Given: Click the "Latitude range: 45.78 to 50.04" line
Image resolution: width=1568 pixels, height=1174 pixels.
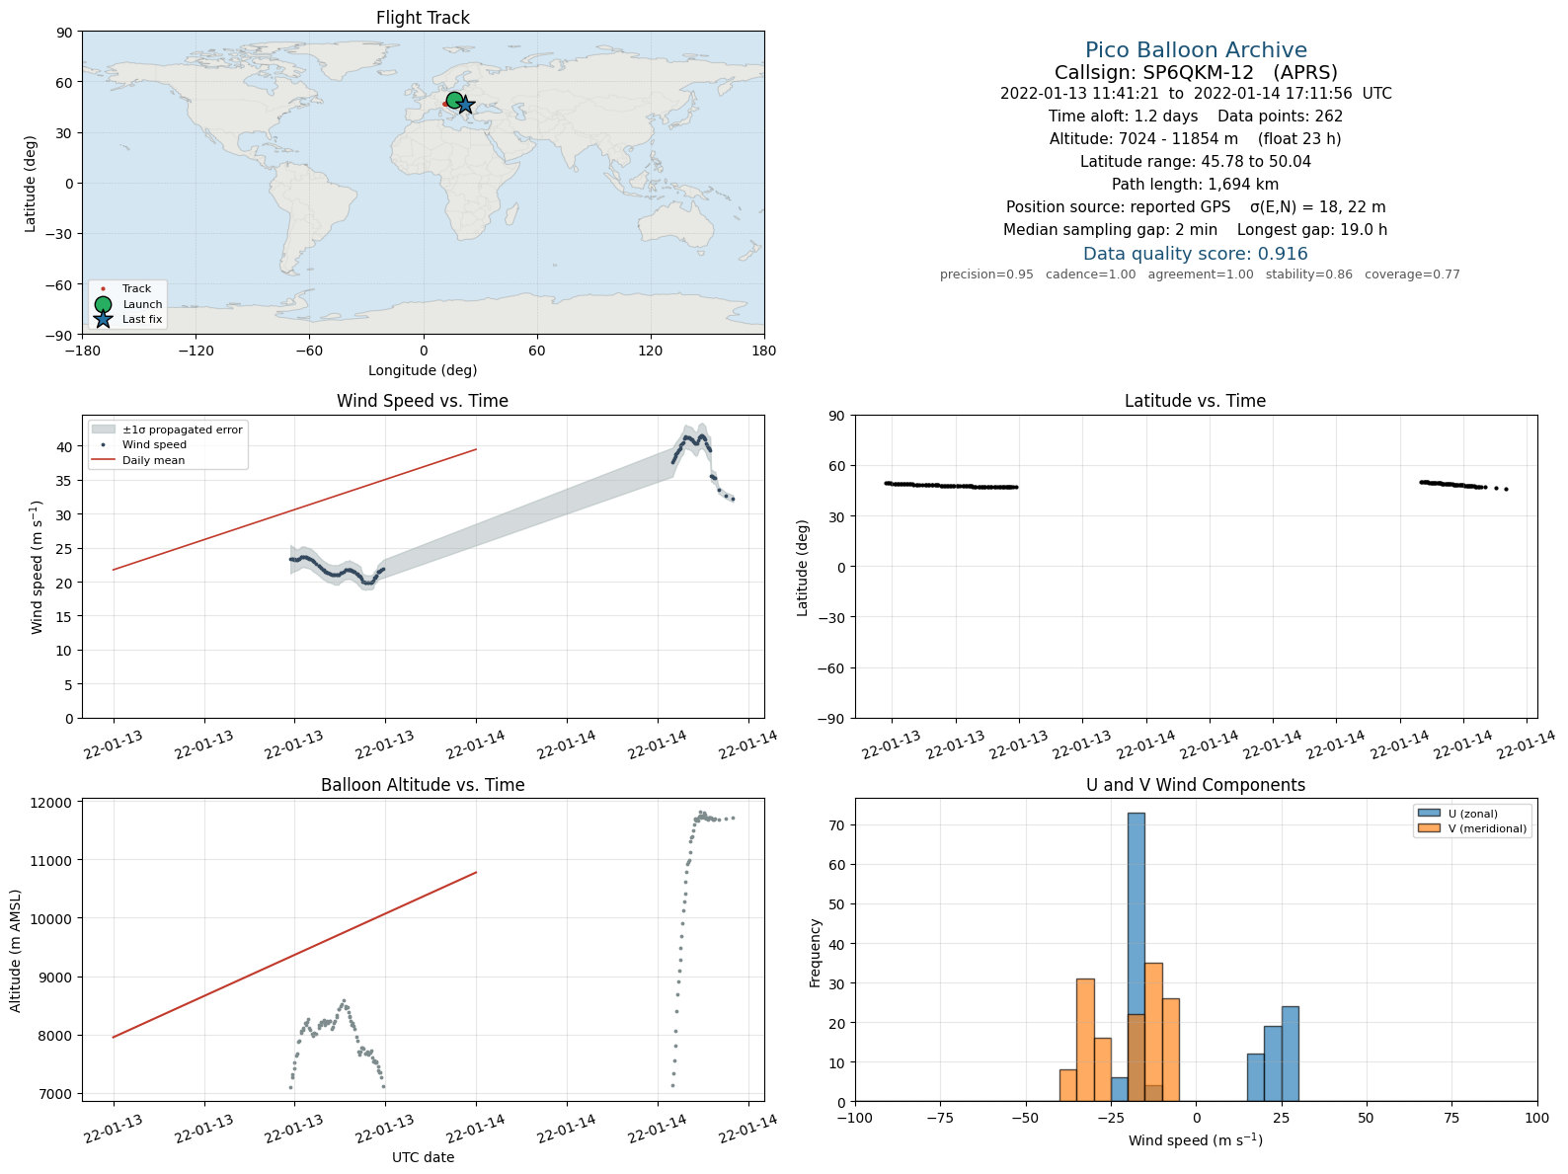Looking at the screenshot, I should (1196, 162).
